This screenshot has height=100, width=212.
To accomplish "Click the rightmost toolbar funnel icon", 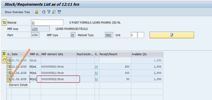I will tap(59, 12).
